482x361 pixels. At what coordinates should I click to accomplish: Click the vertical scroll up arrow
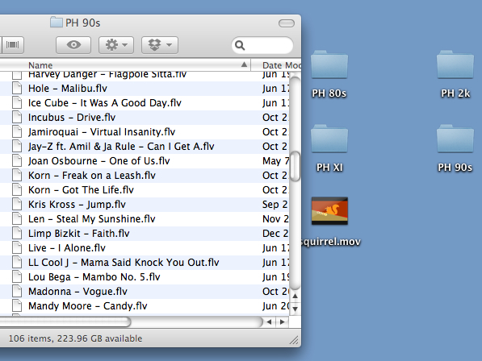click(295, 296)
